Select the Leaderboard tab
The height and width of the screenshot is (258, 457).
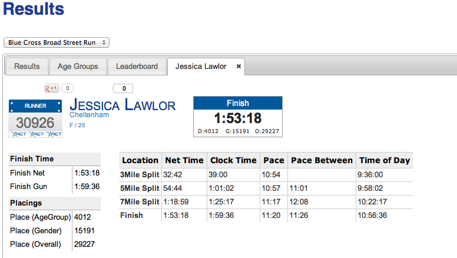pyautogui.click(x=137, y=67)
